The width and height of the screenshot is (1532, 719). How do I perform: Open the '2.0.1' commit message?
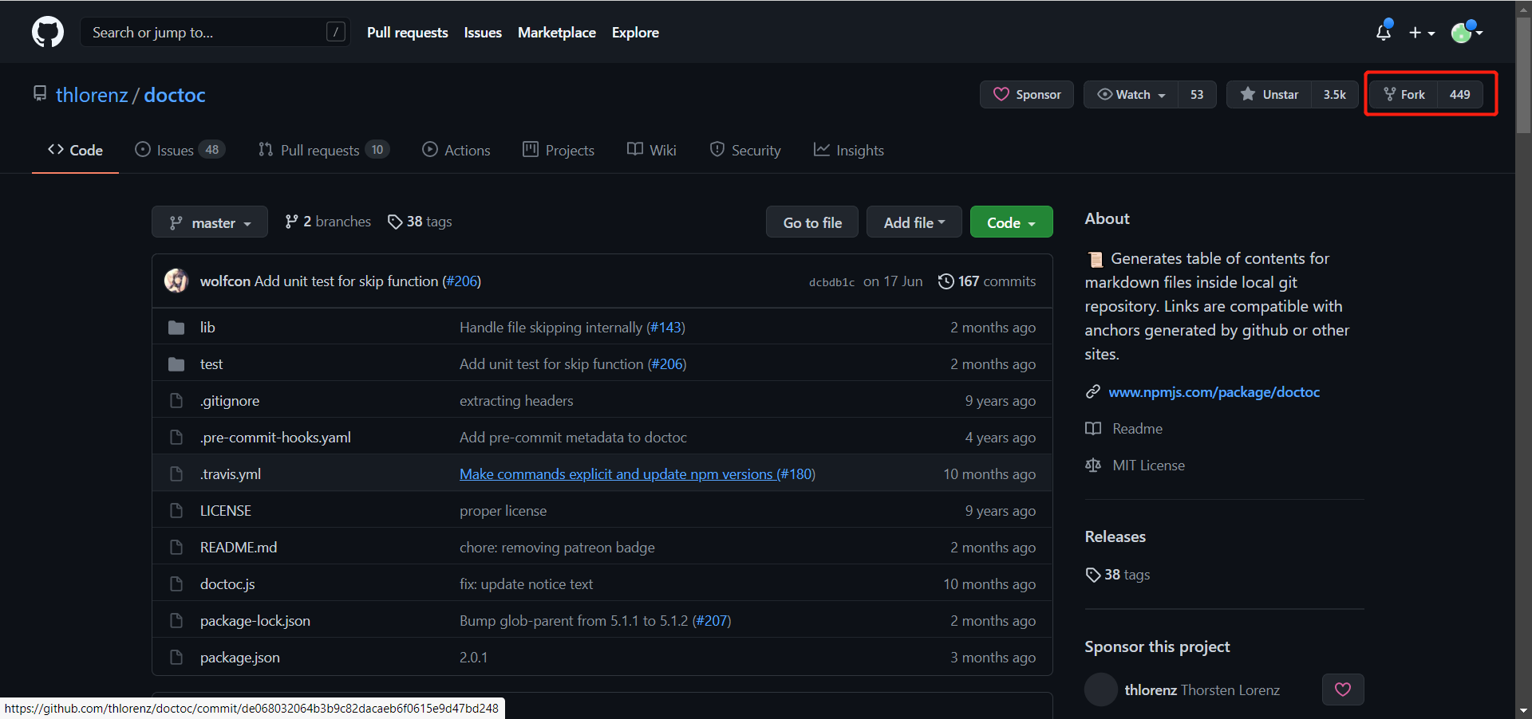473,658
